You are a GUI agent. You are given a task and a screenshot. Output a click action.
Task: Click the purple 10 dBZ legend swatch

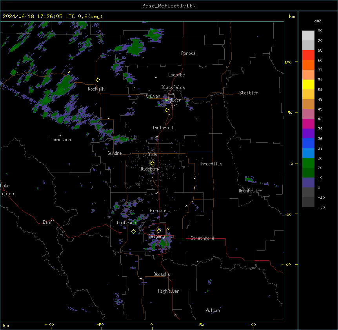[x=308, y=183]
